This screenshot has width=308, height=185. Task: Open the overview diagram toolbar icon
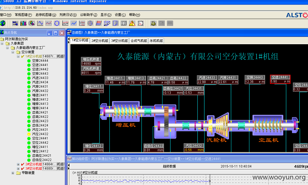click(15, 23)
